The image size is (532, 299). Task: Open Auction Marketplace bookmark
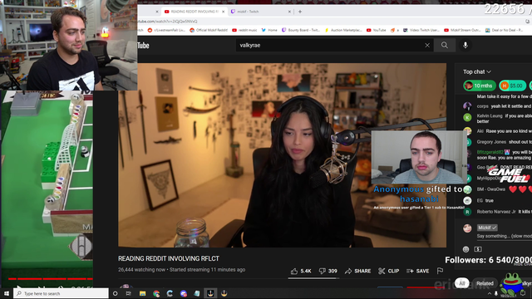coord(343,30)
